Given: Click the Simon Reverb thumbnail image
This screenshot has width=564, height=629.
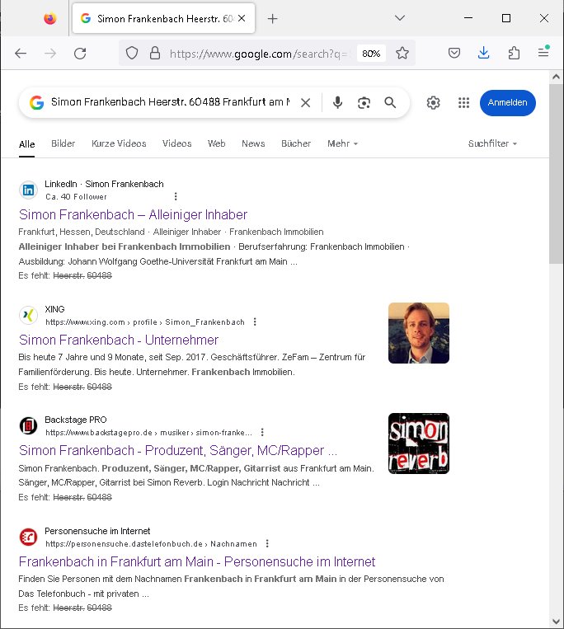Looking at the screenshot, I should click(419, 444).
